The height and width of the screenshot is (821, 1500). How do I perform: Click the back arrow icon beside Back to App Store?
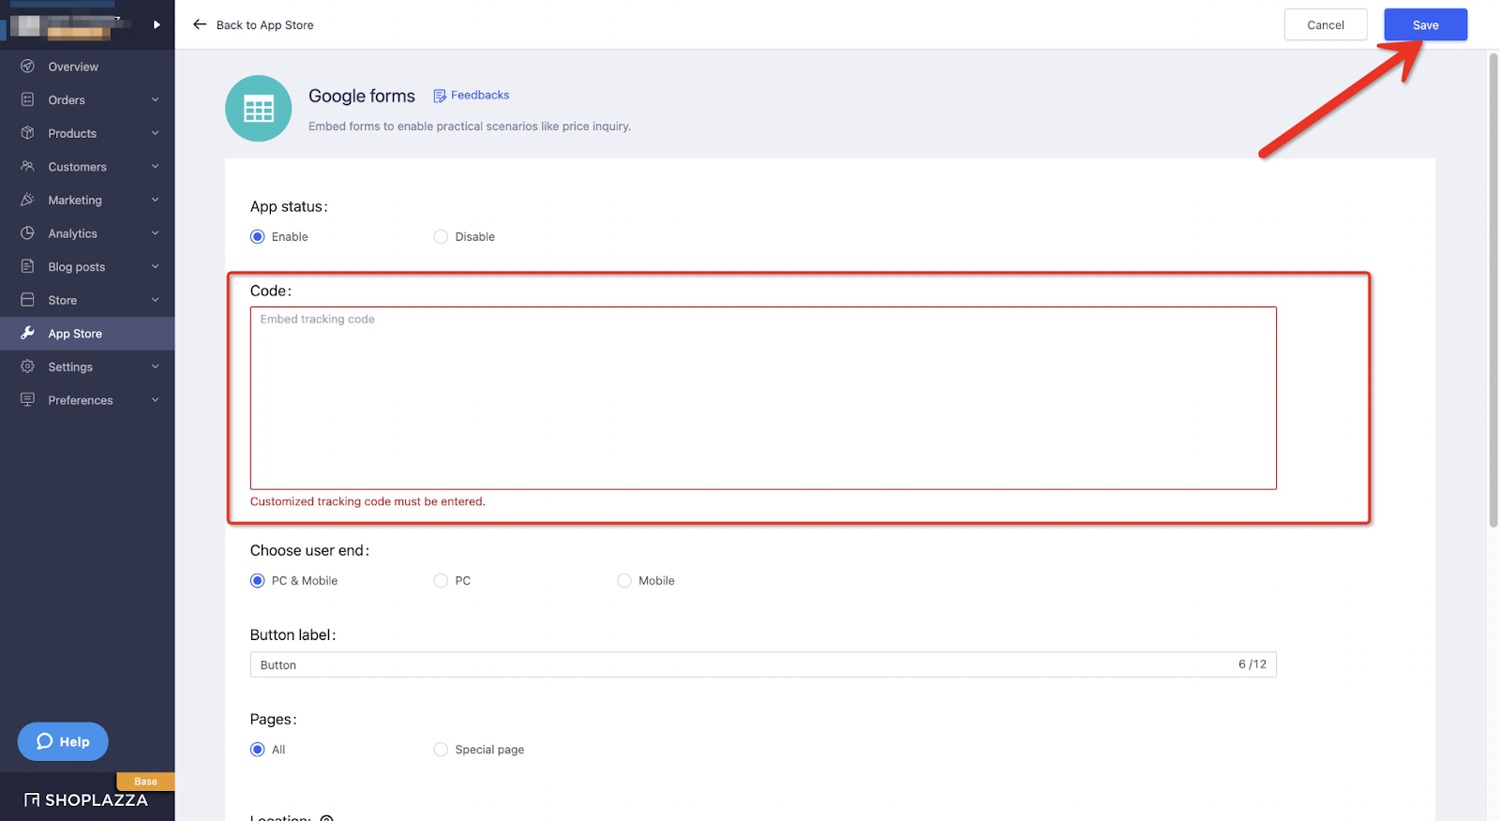200,24
